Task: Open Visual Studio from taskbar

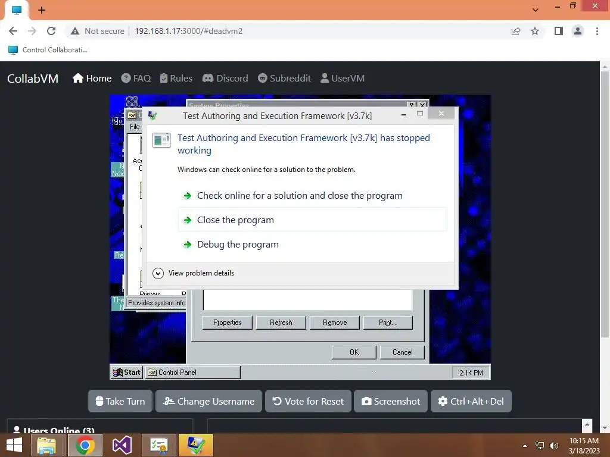Action: click(x=122, y=445)
